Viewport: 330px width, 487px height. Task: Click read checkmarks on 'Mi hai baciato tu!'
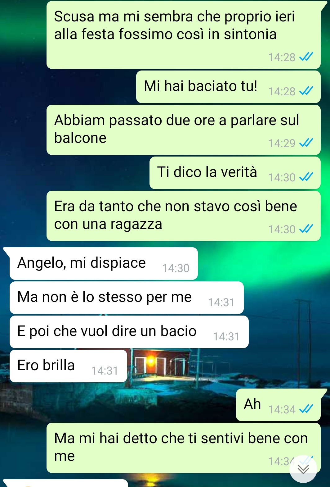pyautogui.click(x=306, y=91)
